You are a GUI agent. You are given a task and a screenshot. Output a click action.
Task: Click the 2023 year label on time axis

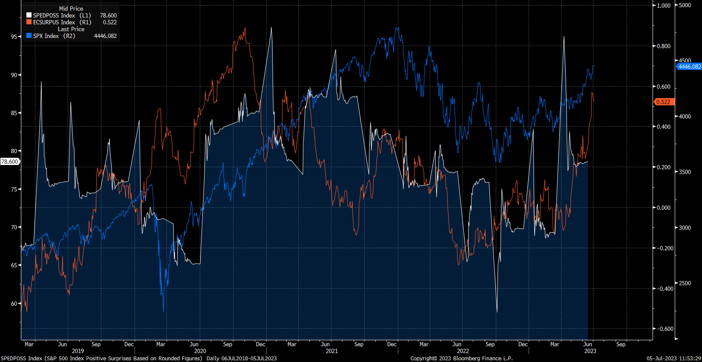(590, 351)
